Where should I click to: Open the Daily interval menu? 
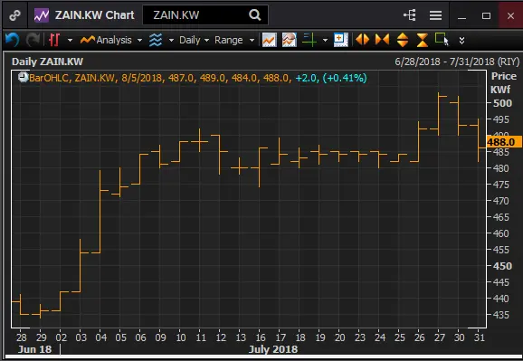[195, 40]
